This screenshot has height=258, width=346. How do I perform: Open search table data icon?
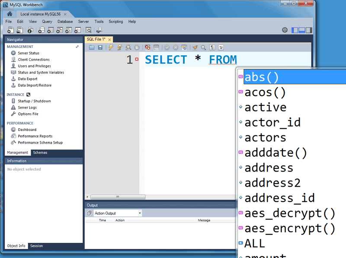coord(89,30)
